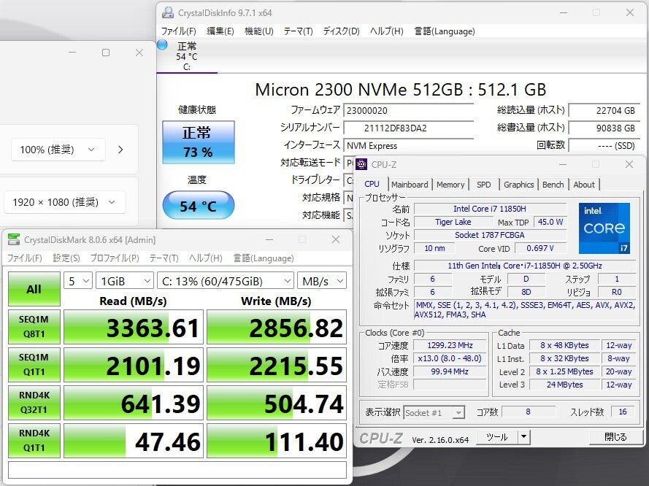Open 機能(U) menu in CrystalDiskInfo
This screenshot has height=486, width=649.
(258, 31)
